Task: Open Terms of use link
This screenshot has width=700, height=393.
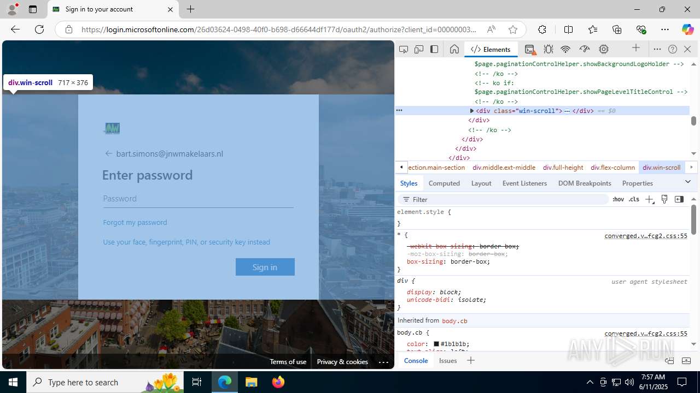Action: coord(288,362)
